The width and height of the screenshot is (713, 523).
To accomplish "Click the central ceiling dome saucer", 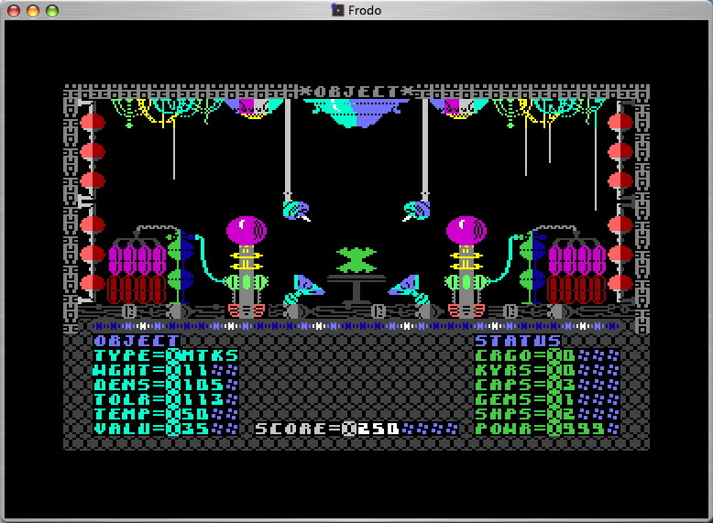I will click(356, 113).
